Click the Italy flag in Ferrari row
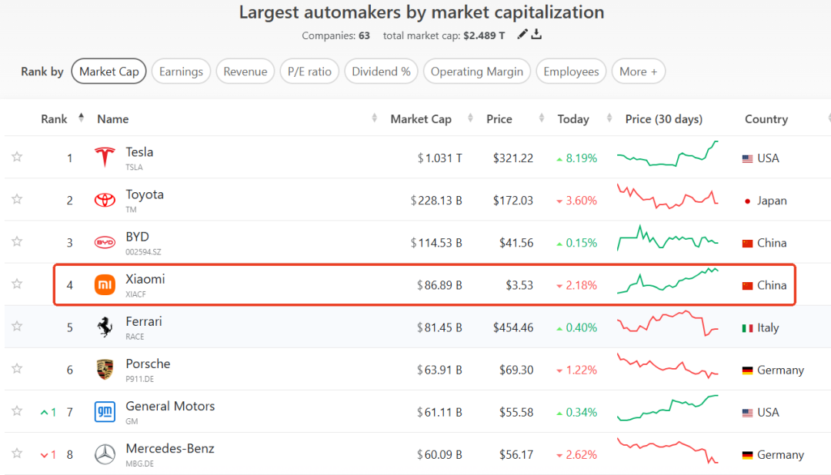 pyautogui.click(x=747, y=327)
